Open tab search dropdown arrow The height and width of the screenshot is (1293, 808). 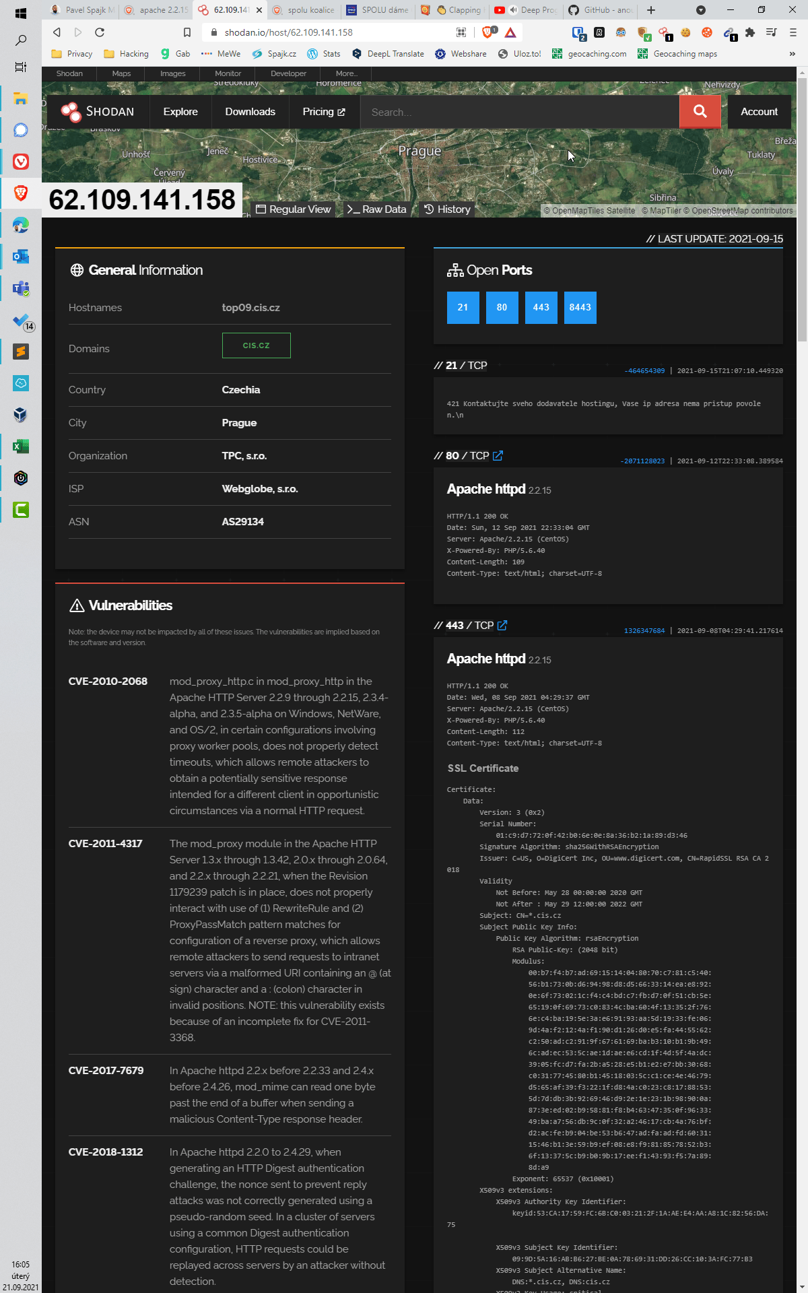tap(701, 10)
